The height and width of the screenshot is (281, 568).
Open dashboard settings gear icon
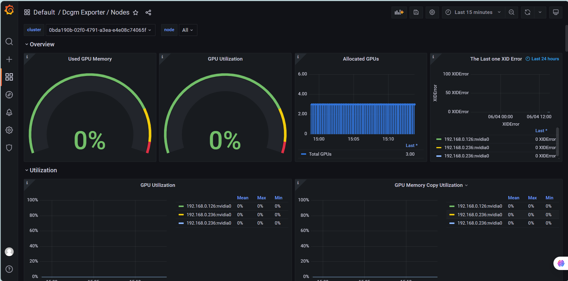click(432, 12)
